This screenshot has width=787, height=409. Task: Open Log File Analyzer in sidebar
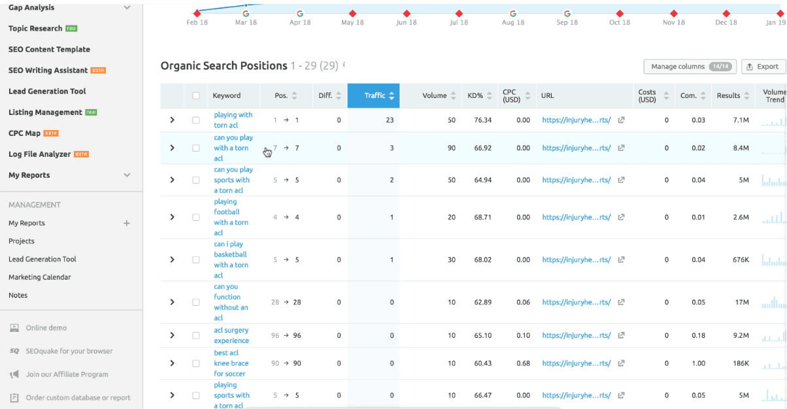click(x=39, y=154)
